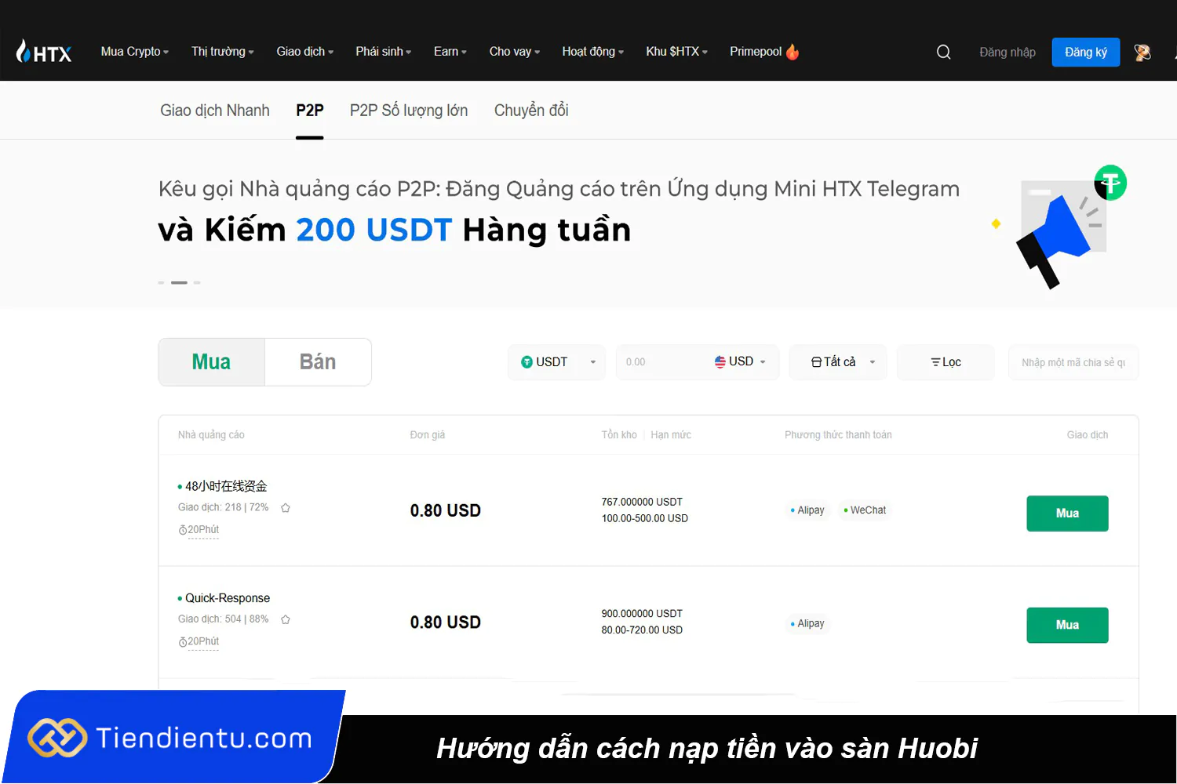
Task: Click the 100.00-500.00 USD limit
Action: (645, 518)
